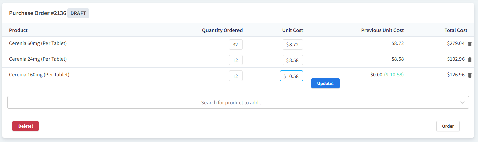The height and width of the screenshot is (142, 478).
Task: Click the Quantity Ordered column header
Action: coord(222,30)
